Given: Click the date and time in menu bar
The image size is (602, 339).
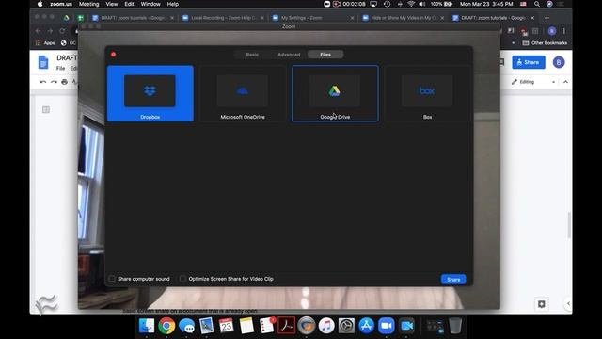Looking at the screenshot, I should [x=486, y=4].
